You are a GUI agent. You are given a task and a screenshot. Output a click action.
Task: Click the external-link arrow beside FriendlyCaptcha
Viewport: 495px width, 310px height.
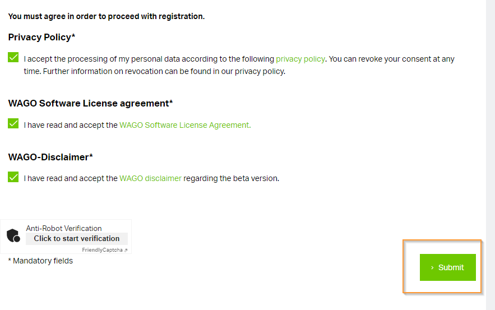pos(126,251)
